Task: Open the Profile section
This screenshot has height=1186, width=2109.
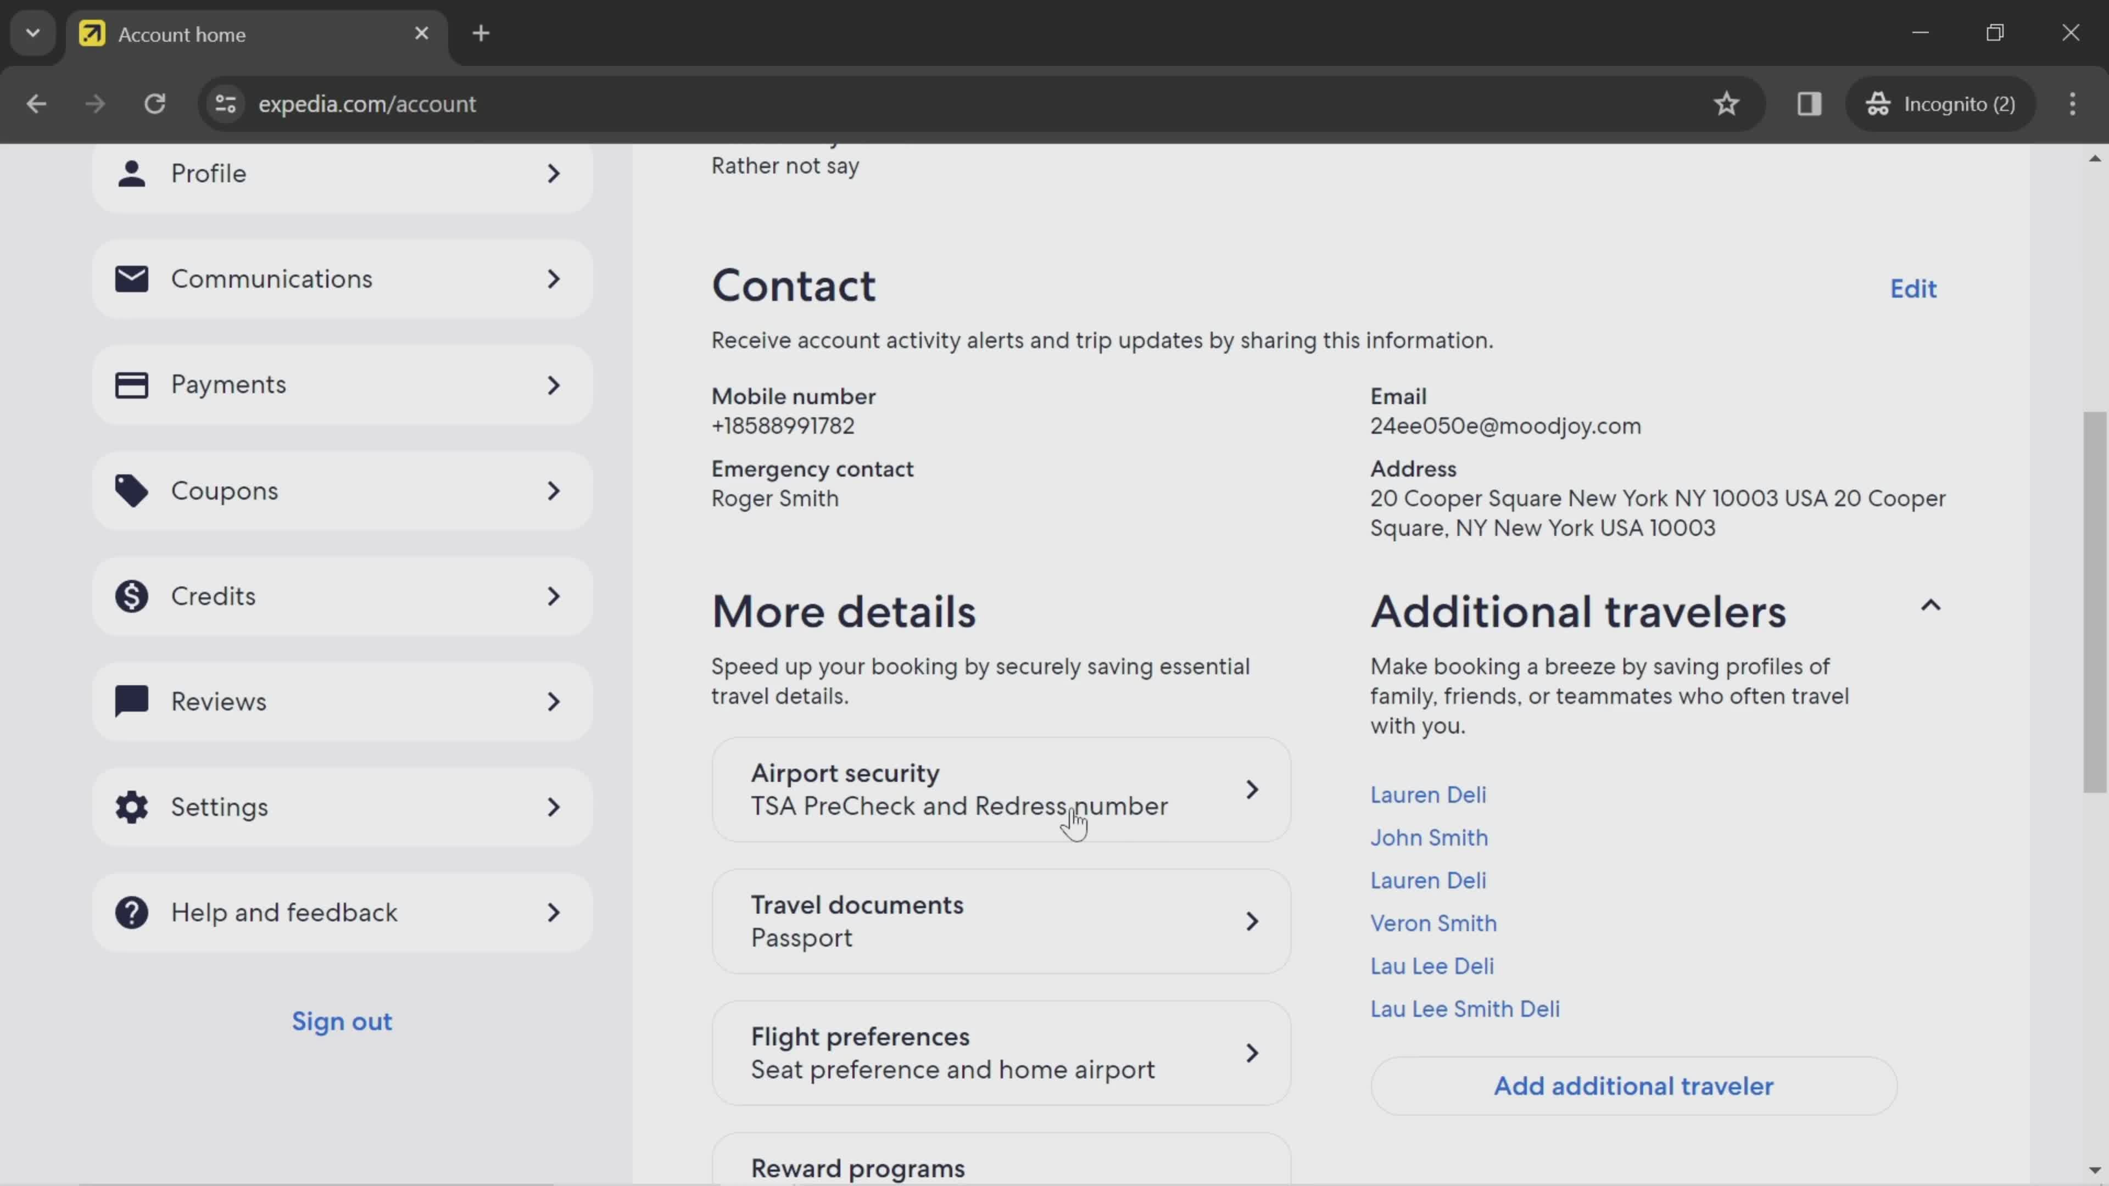Action: pyautogui.click(x=341, y=174)
